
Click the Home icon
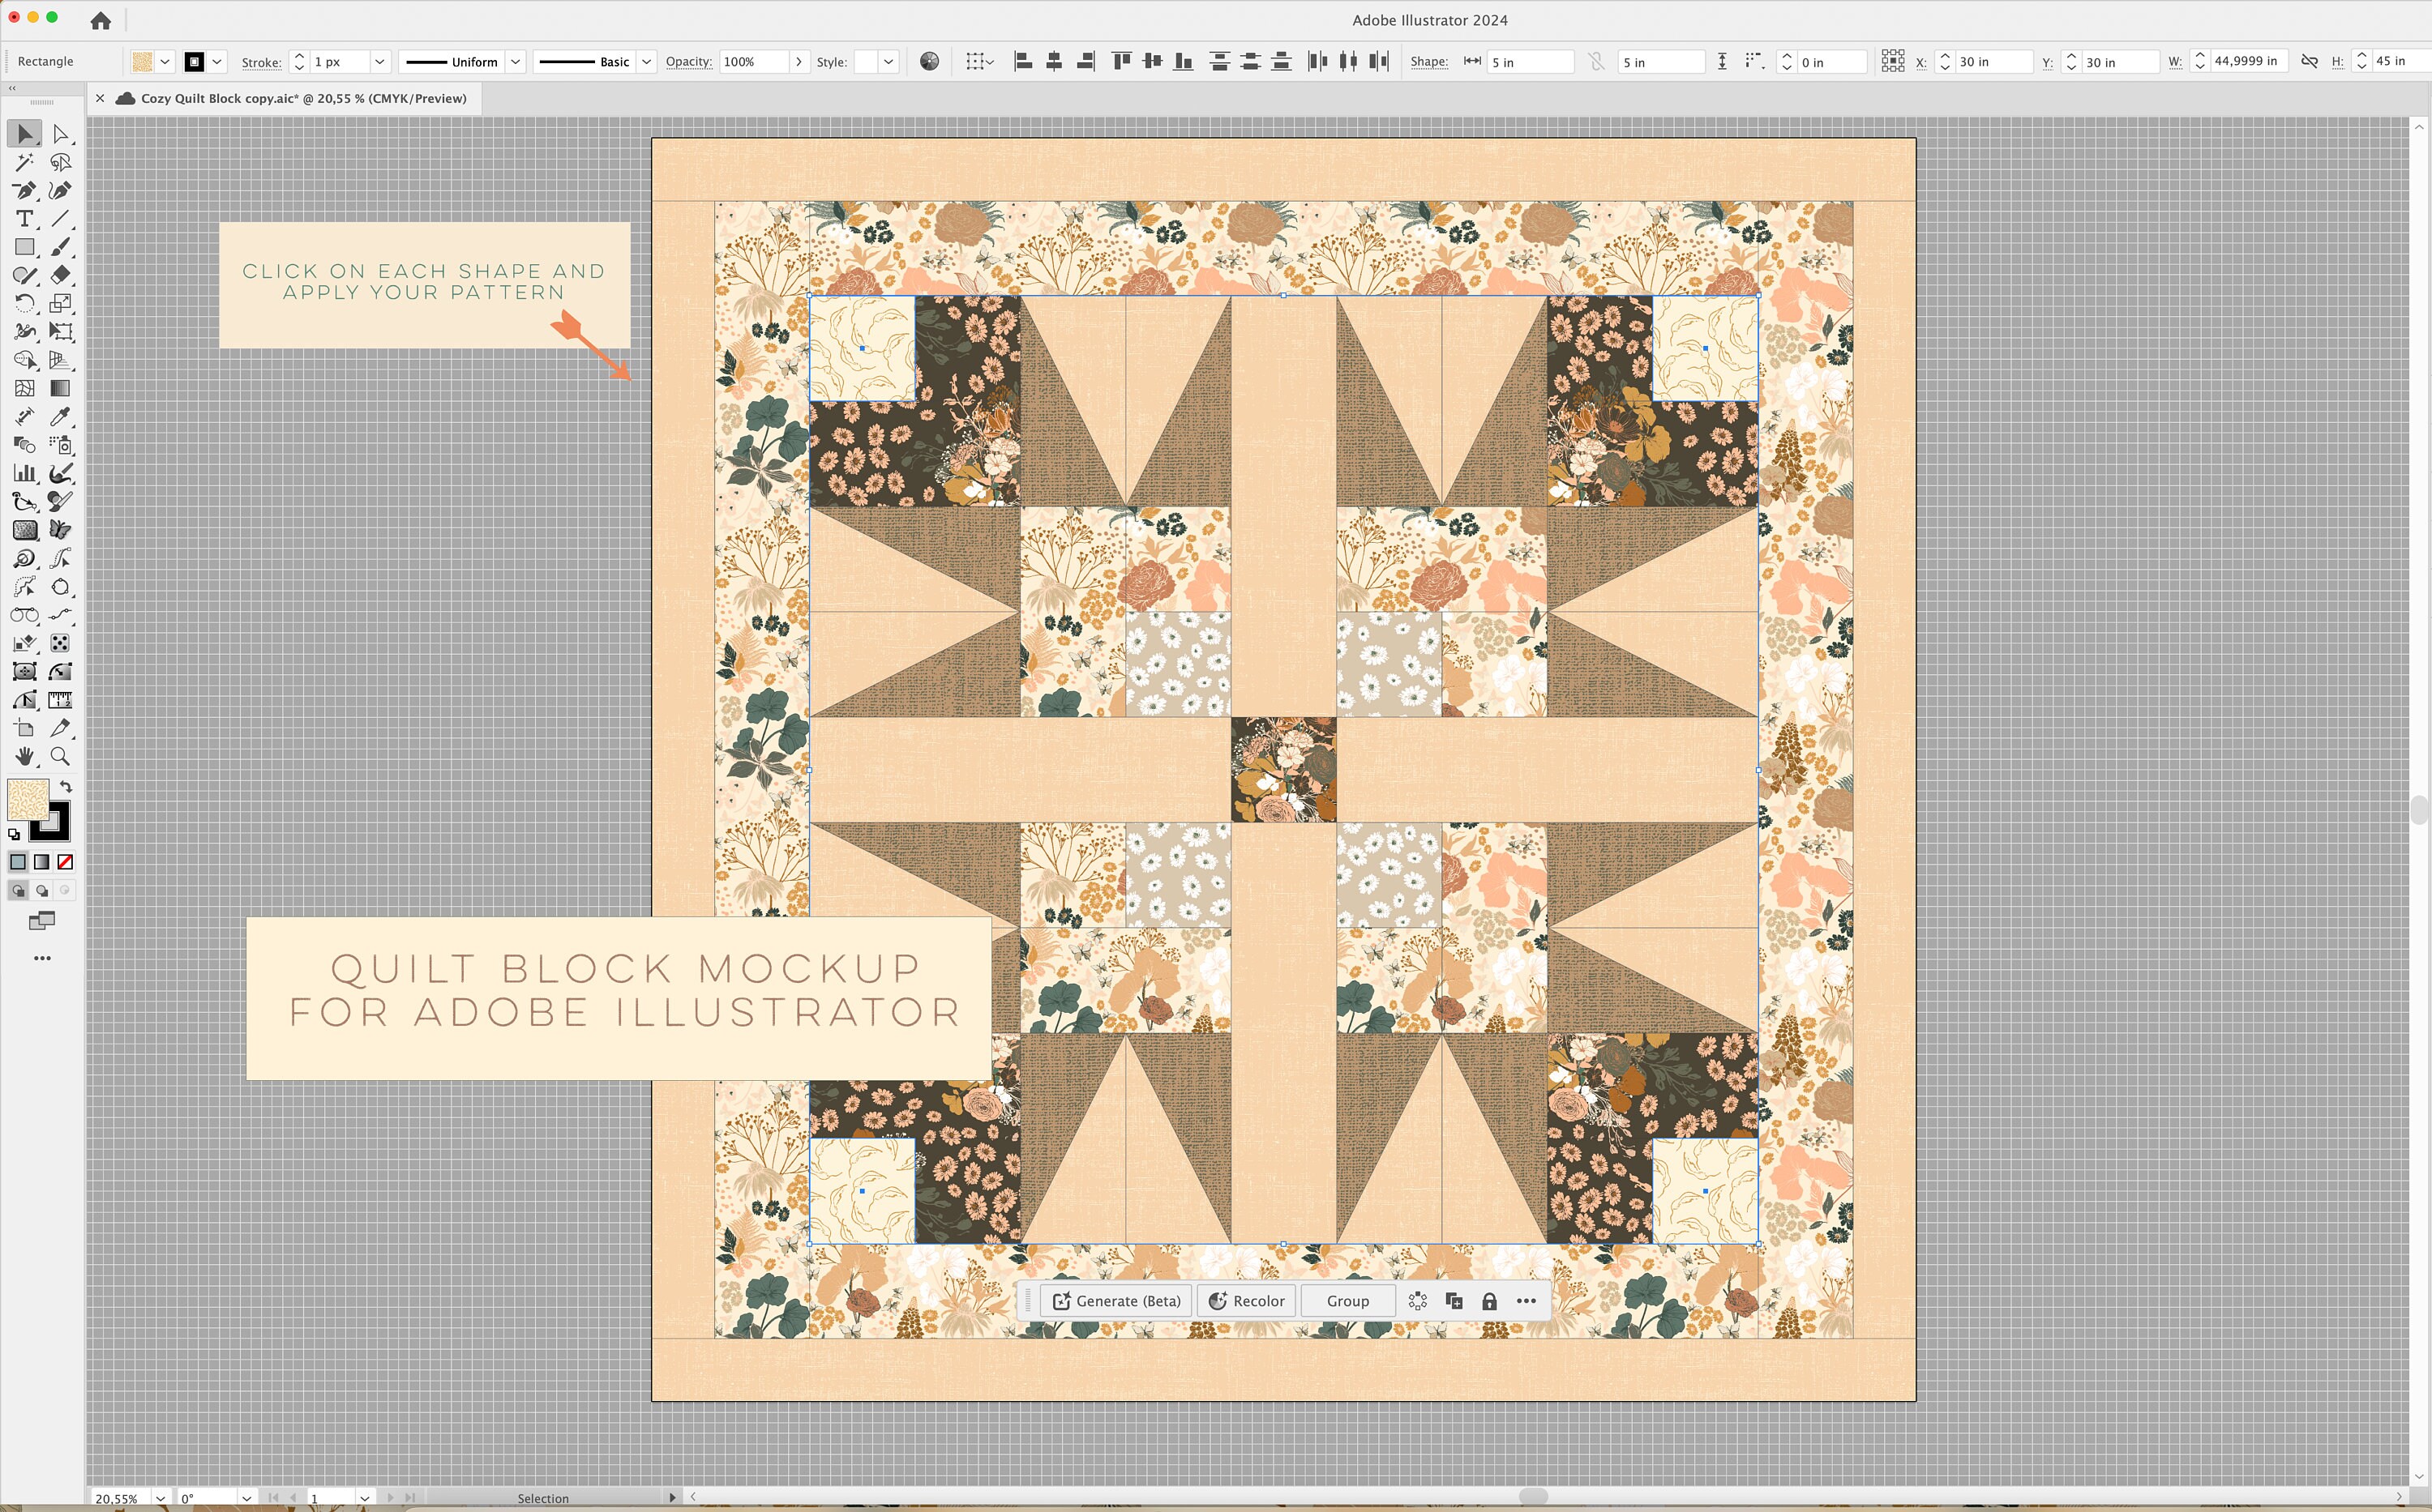pyautogui.click(x=100, y=20)
